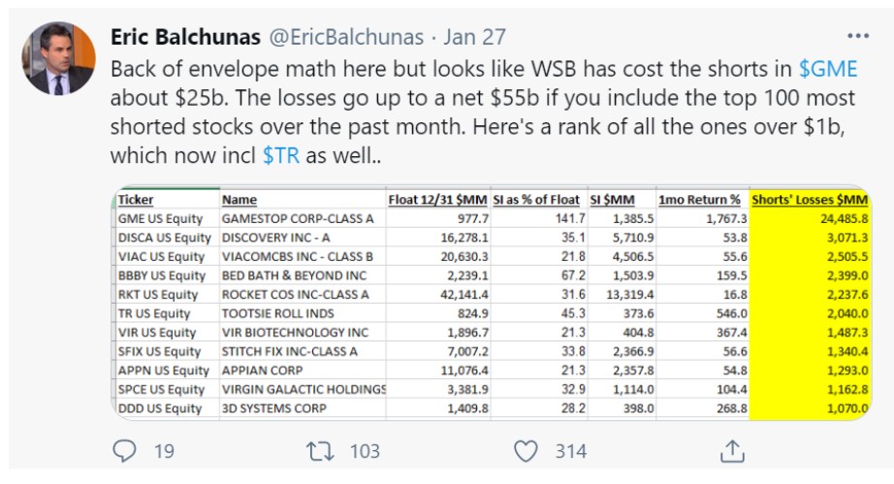
Task: Click the like count 314
Action: coord(571,451)
